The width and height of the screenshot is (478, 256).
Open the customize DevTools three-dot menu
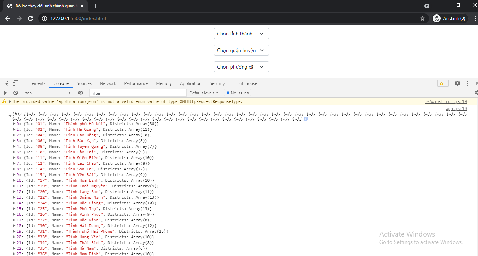pyautogui.click(x=467, y=83)
